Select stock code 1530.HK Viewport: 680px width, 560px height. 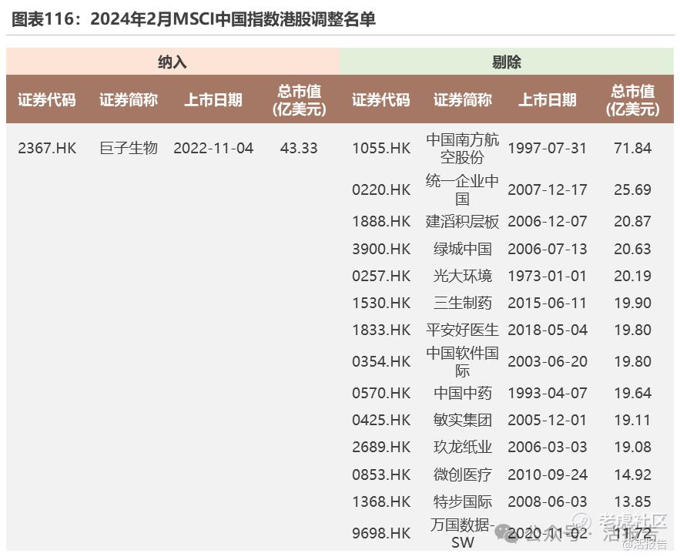tap(381, 303)
